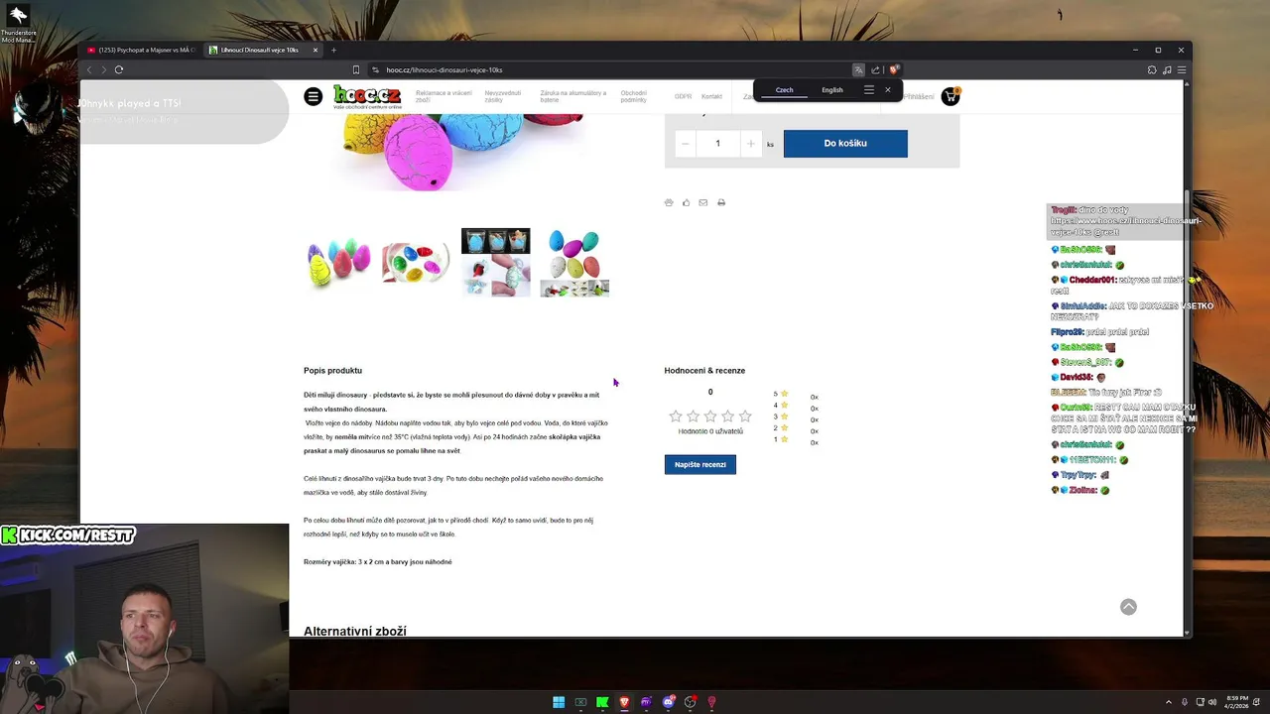The height and width of the screenshot is (714, 1270).
Task: Open Discord from the taskbar
Action: (668, 702)
